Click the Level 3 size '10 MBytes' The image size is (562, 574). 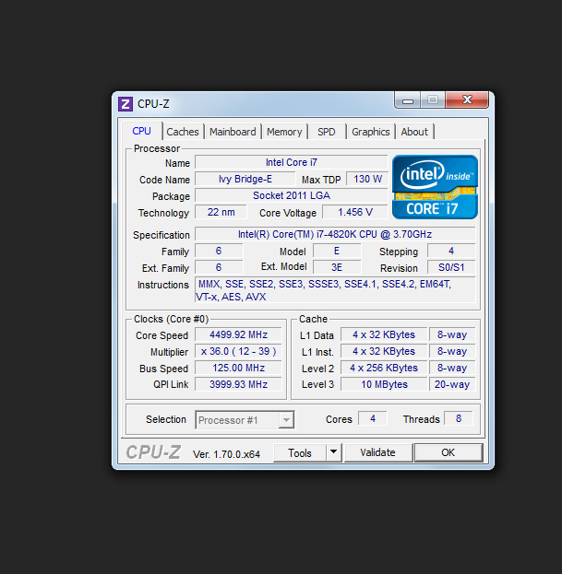click(x=384, y=384)
